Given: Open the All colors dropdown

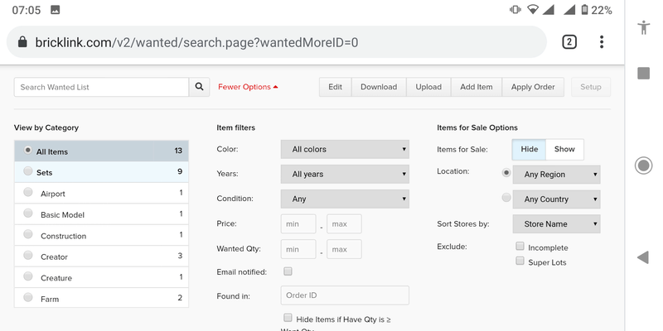Looking at the screenshot, I should (345, 150).
